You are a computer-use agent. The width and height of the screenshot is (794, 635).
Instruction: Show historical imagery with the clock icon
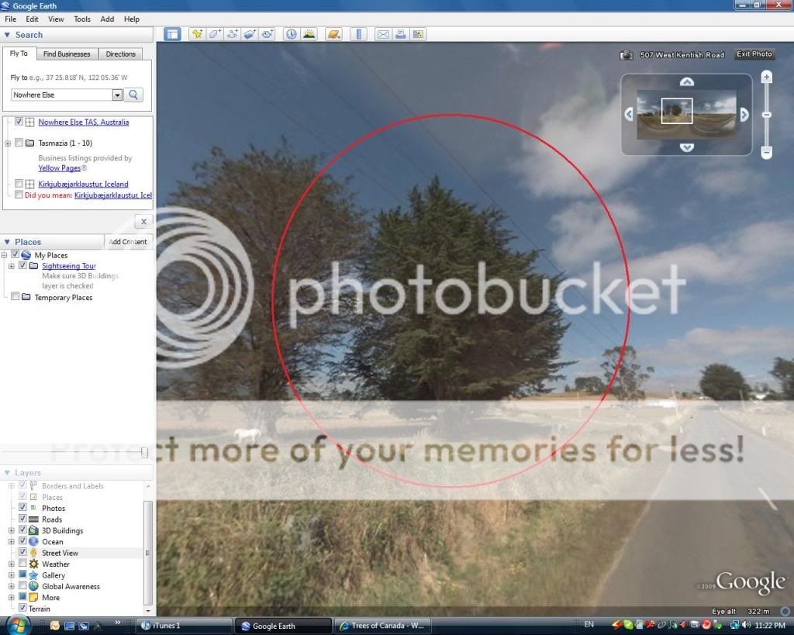point(292,34)
